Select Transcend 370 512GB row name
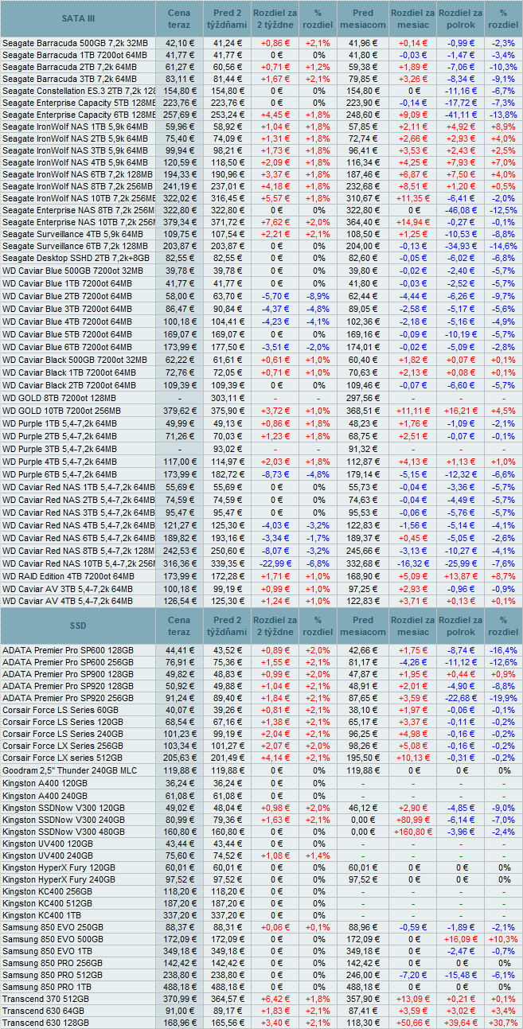The image size is (523, 1029). pos(45,999)
